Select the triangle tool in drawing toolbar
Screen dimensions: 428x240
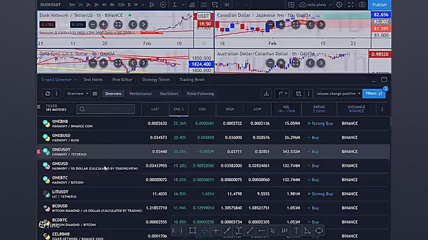(x=307, y=231)
